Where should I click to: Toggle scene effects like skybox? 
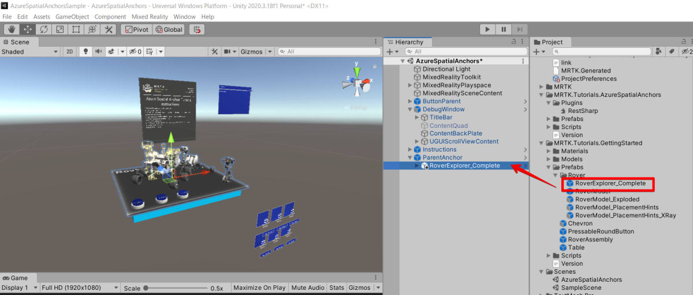point(112,51)
